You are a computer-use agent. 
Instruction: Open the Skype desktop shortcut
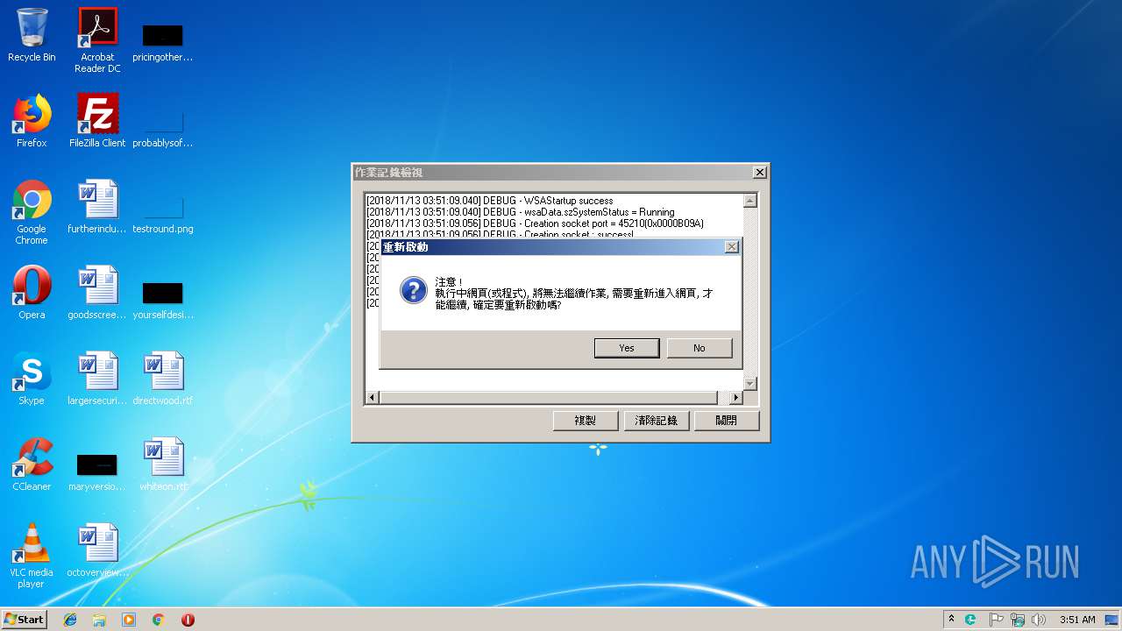pos(32,379)
